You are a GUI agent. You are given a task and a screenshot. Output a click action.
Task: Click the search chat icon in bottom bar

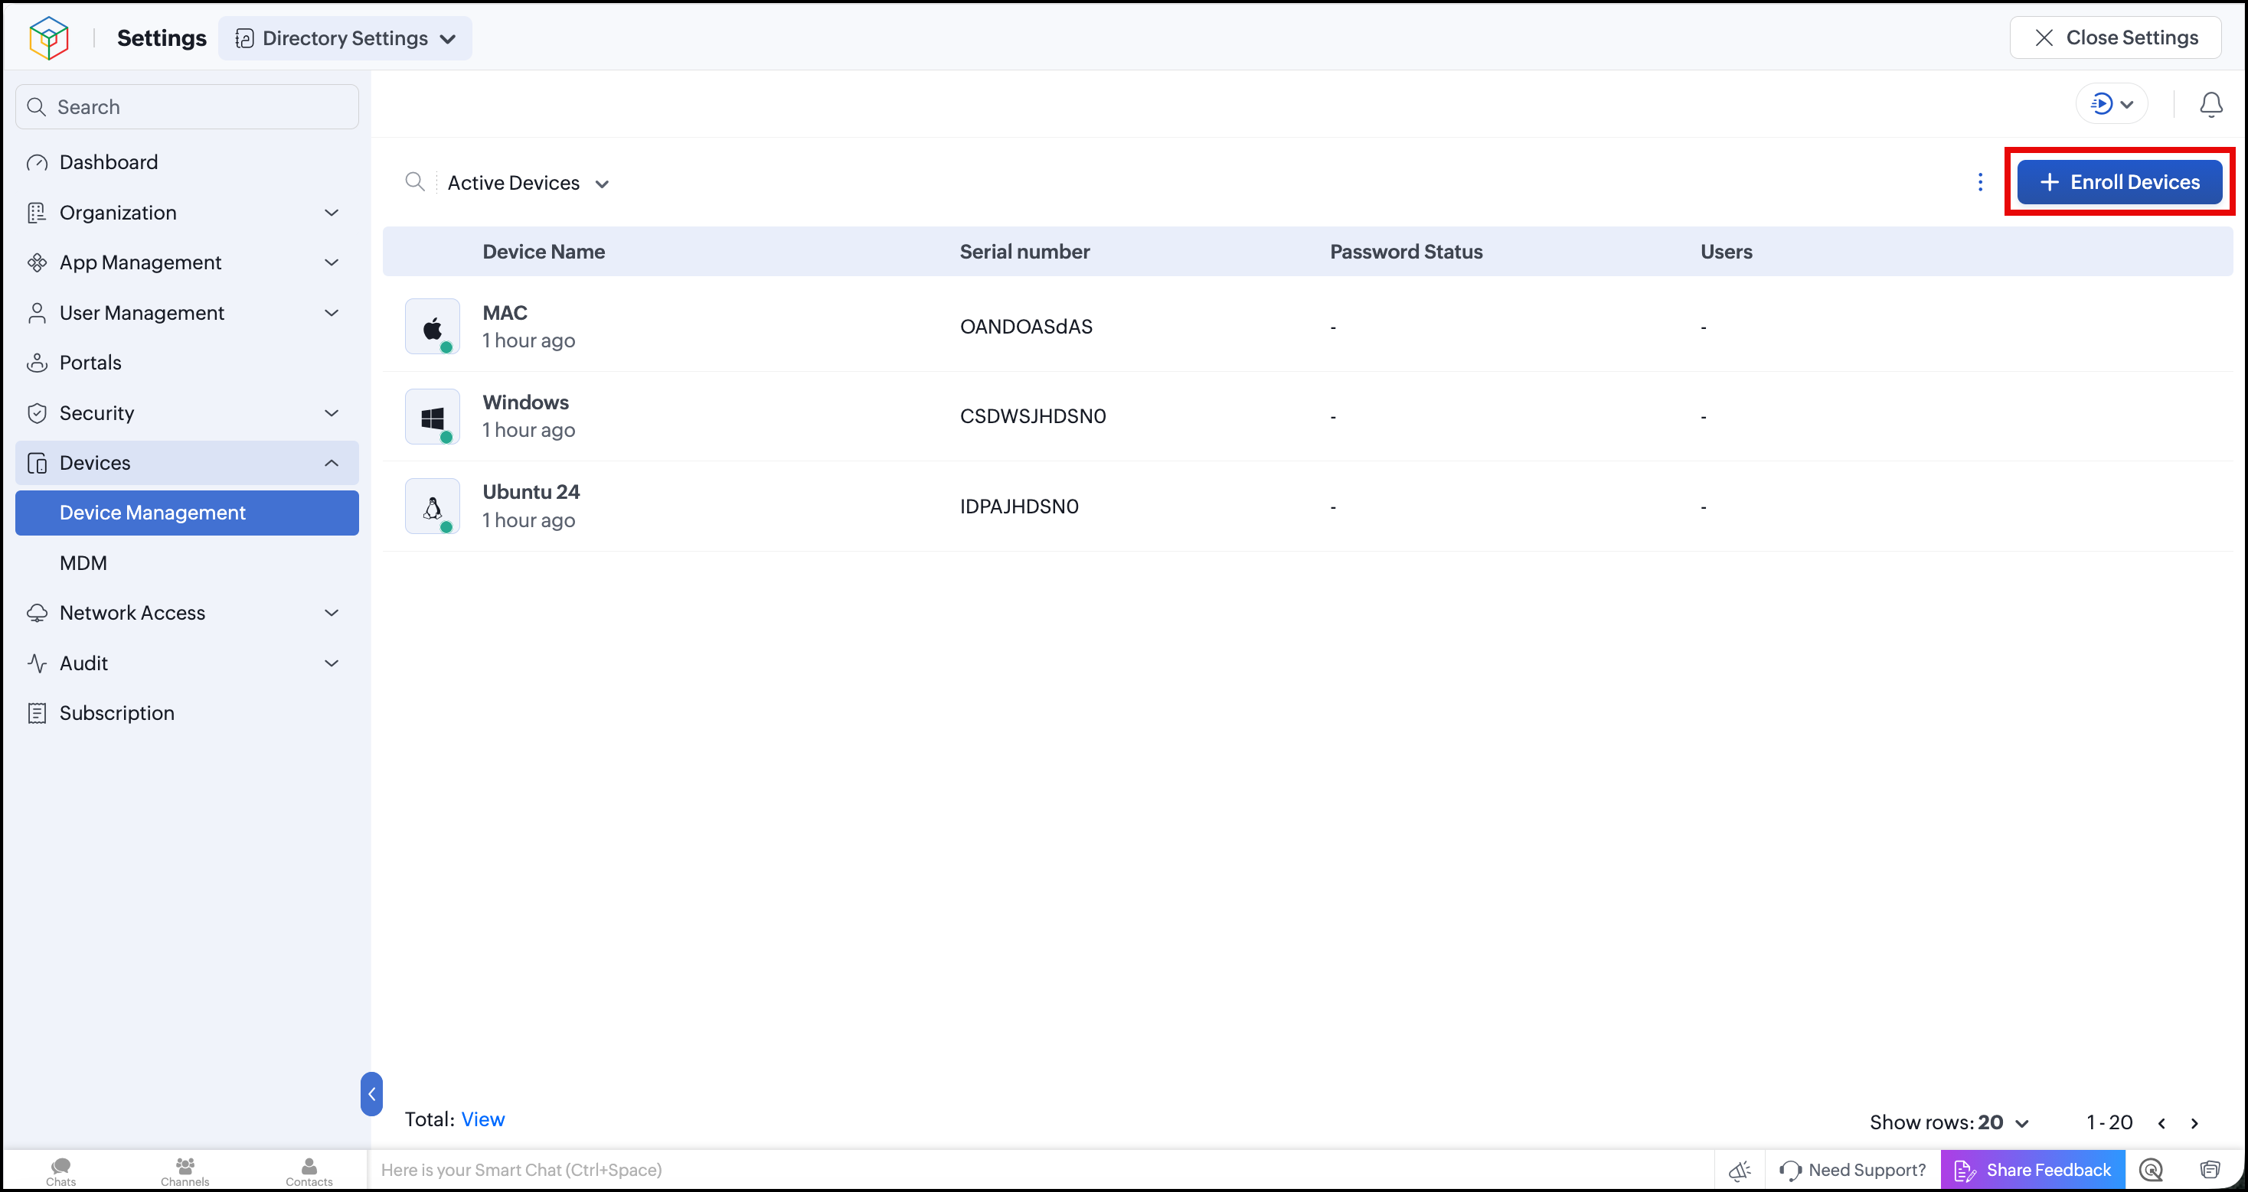tap(2151, 1171)
